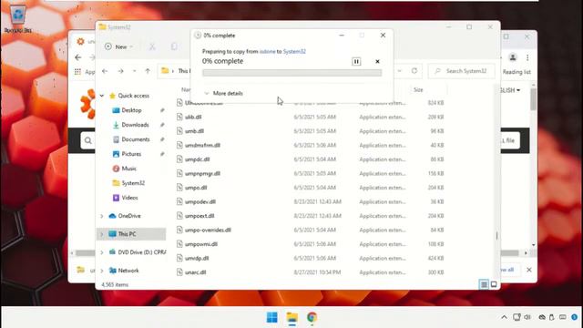Switch to Large icons view in status bar
Viewport: 583px width, 328px height.
pos(494,285)
